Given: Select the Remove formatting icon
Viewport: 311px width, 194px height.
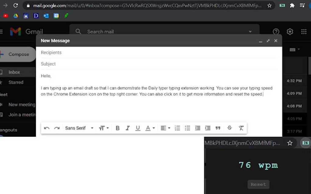Looking at the screenshot, I should [241, 128].
